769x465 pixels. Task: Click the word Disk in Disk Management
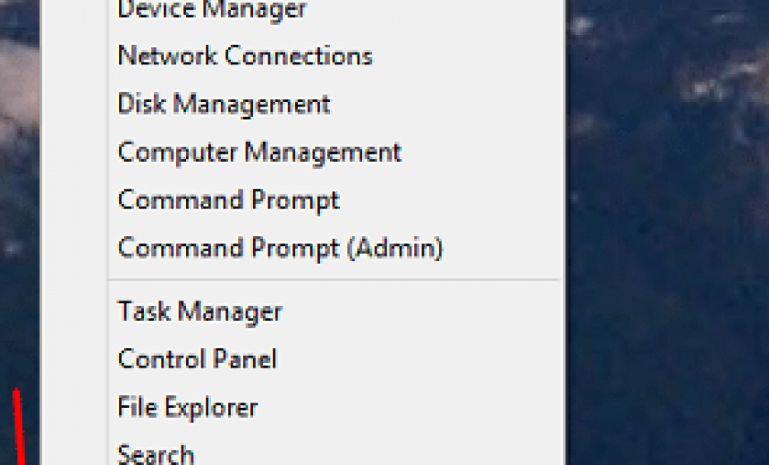[x=142, y=104]
